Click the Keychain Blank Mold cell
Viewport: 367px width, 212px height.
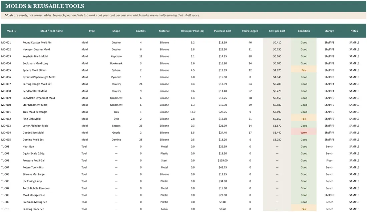tap(35, 56)
